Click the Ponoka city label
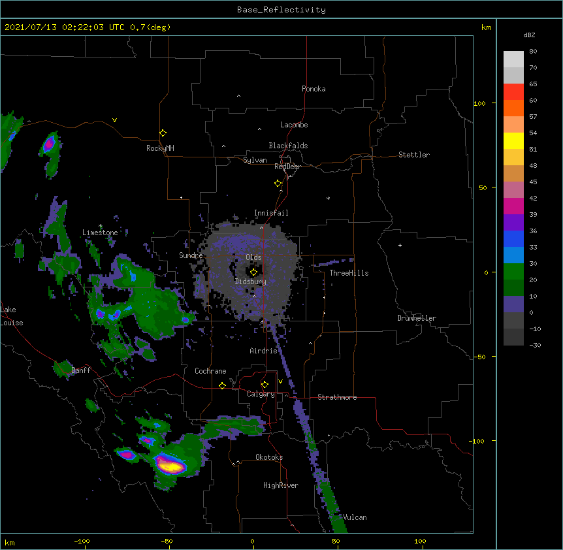 pos(314,89)
